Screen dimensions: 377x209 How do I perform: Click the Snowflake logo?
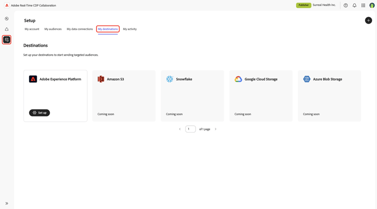point(169,79)
